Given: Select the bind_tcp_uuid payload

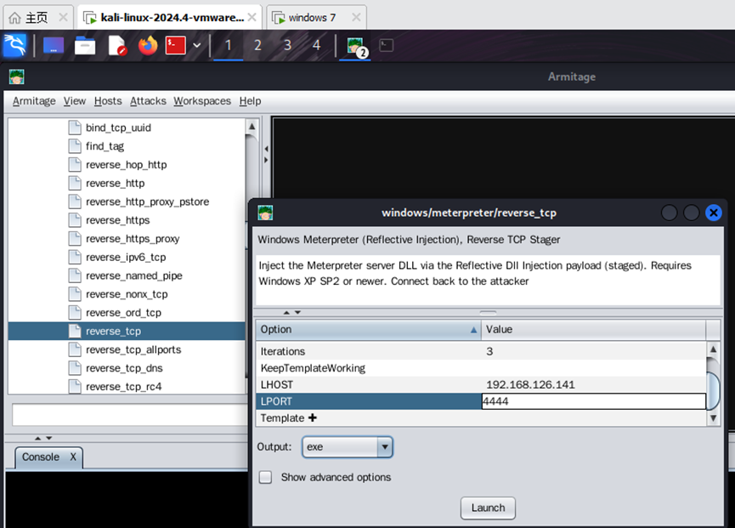Looking at the screenshot, I should tap(118, 128).
